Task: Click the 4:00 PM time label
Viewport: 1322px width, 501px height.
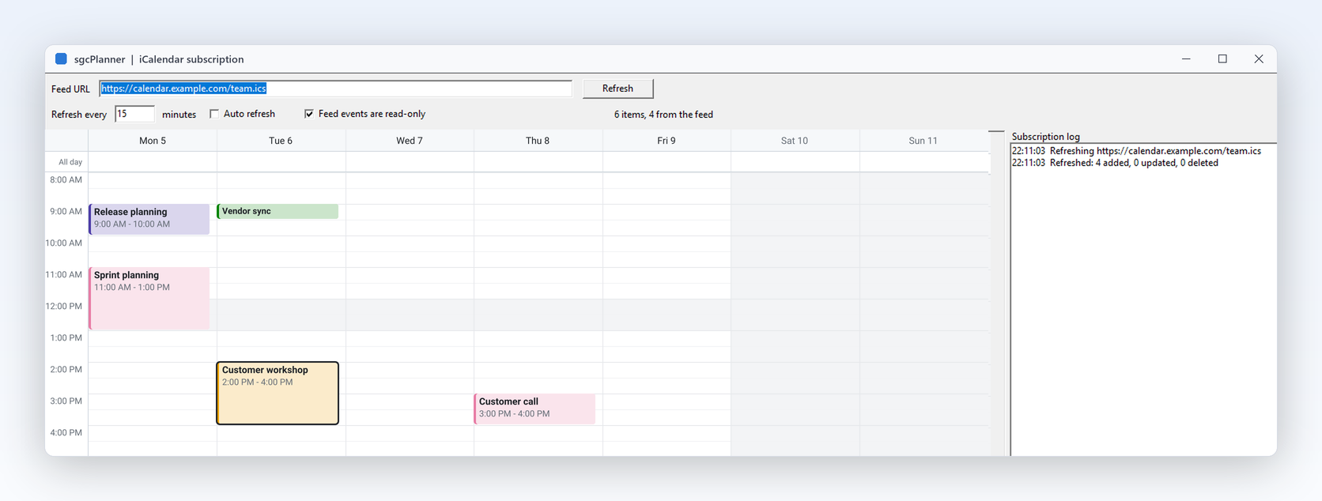Action: [x=66, y=433]
